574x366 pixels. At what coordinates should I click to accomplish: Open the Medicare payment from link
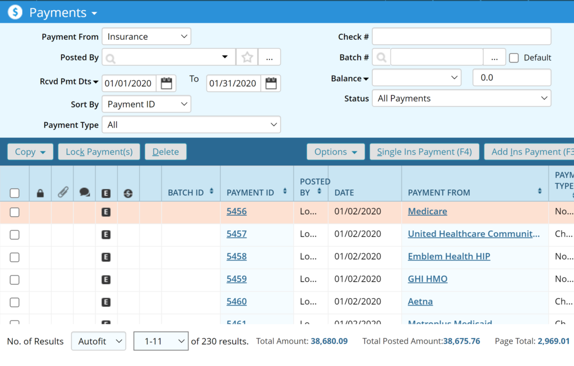[x=427, y=212]
